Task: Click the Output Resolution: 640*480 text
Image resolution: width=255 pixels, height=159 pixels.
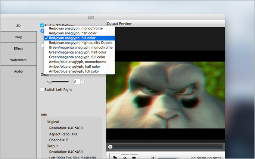Action: [66, 152]
